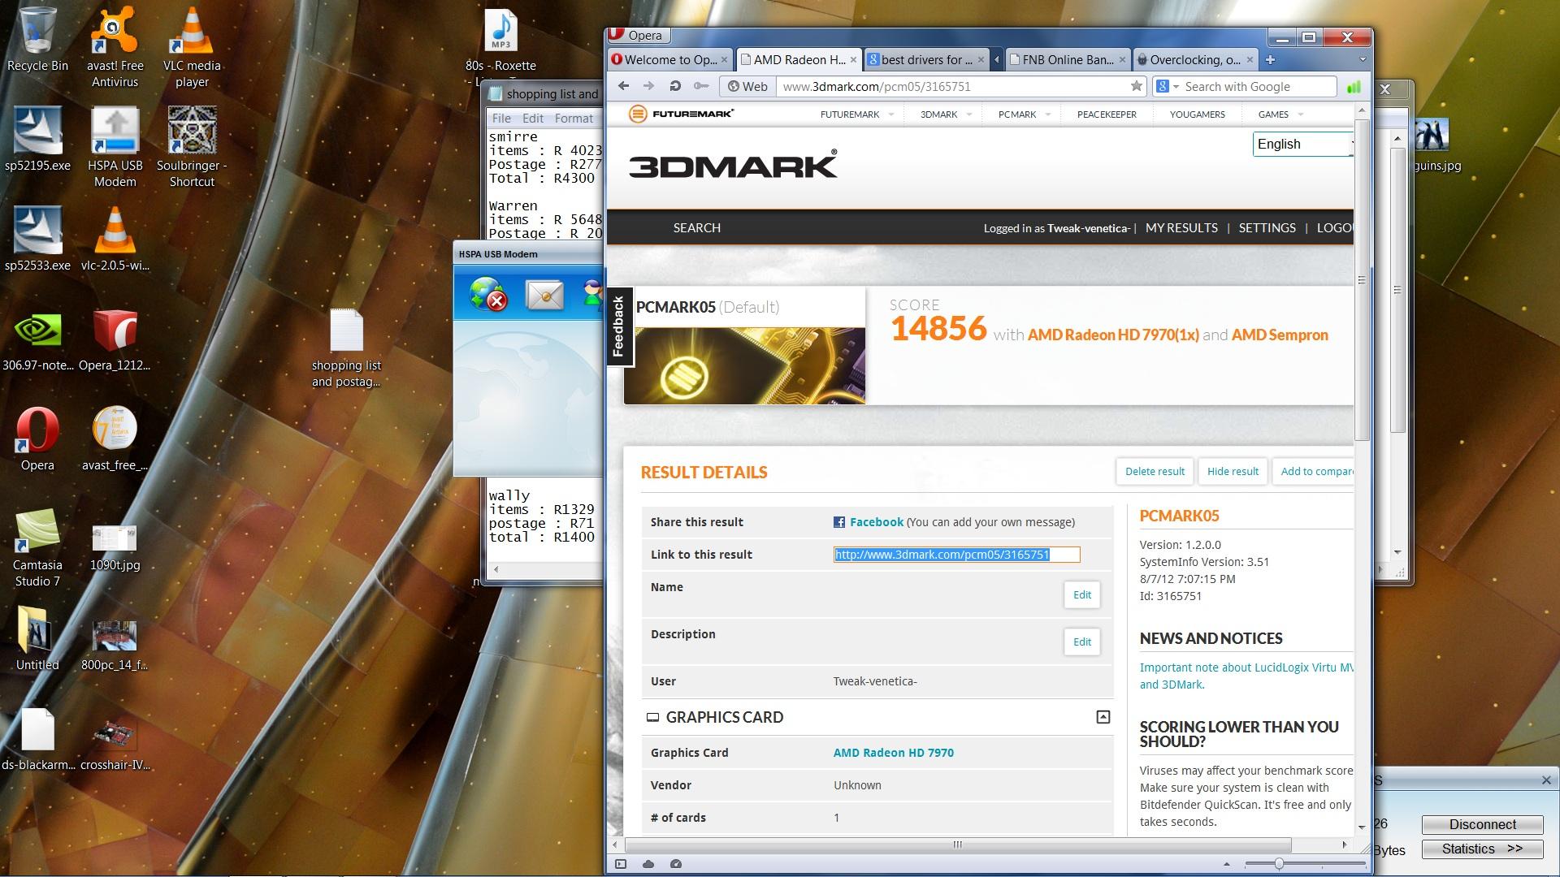Edit the result Description
Viewport: 1560px width, 877px height.
coord(1082,642)
